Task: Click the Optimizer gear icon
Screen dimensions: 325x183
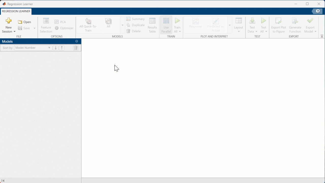Action: click(x=57, y=28)
